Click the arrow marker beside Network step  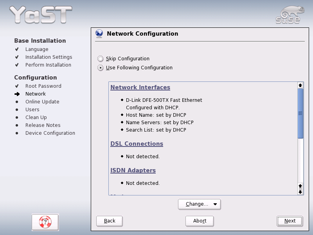tap(17, 94)
